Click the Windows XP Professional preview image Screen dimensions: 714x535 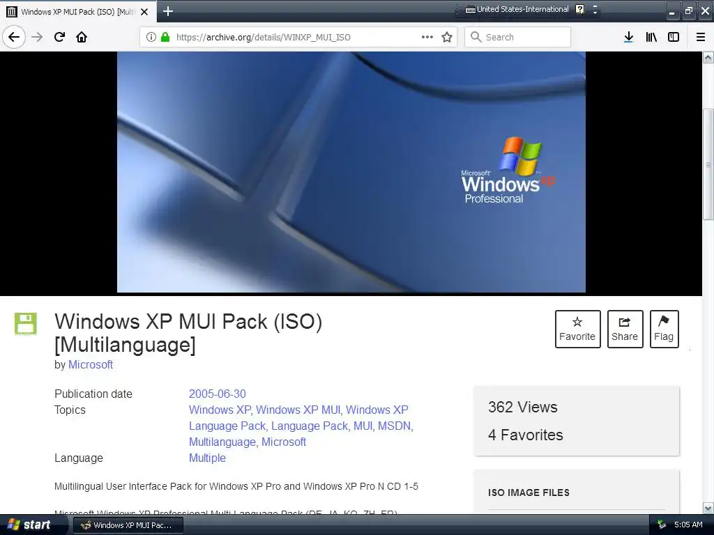click(x=351, y=172)
